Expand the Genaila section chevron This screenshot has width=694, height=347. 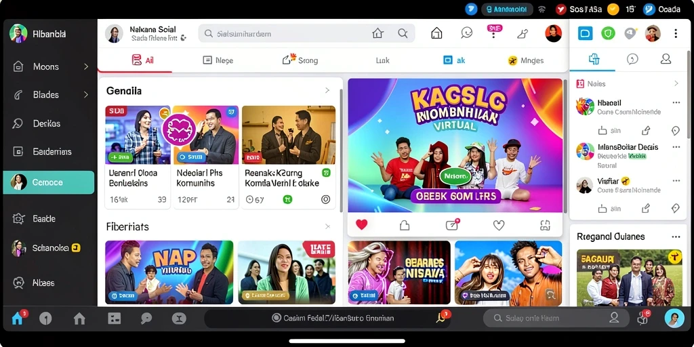click(327, 90)
